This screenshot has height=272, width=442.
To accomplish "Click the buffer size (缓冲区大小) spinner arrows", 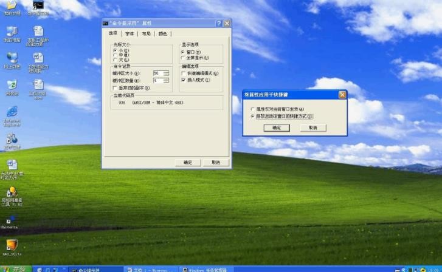I will point(167,73).
